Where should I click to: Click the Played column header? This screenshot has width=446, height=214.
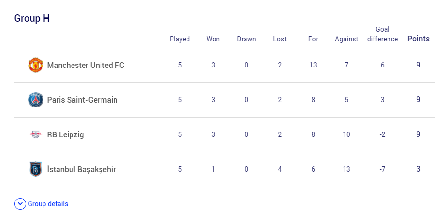[x=180, y=39]
